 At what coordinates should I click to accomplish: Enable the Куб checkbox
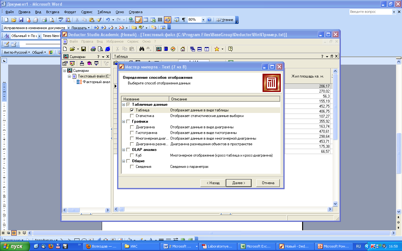(x=132, y=155)
